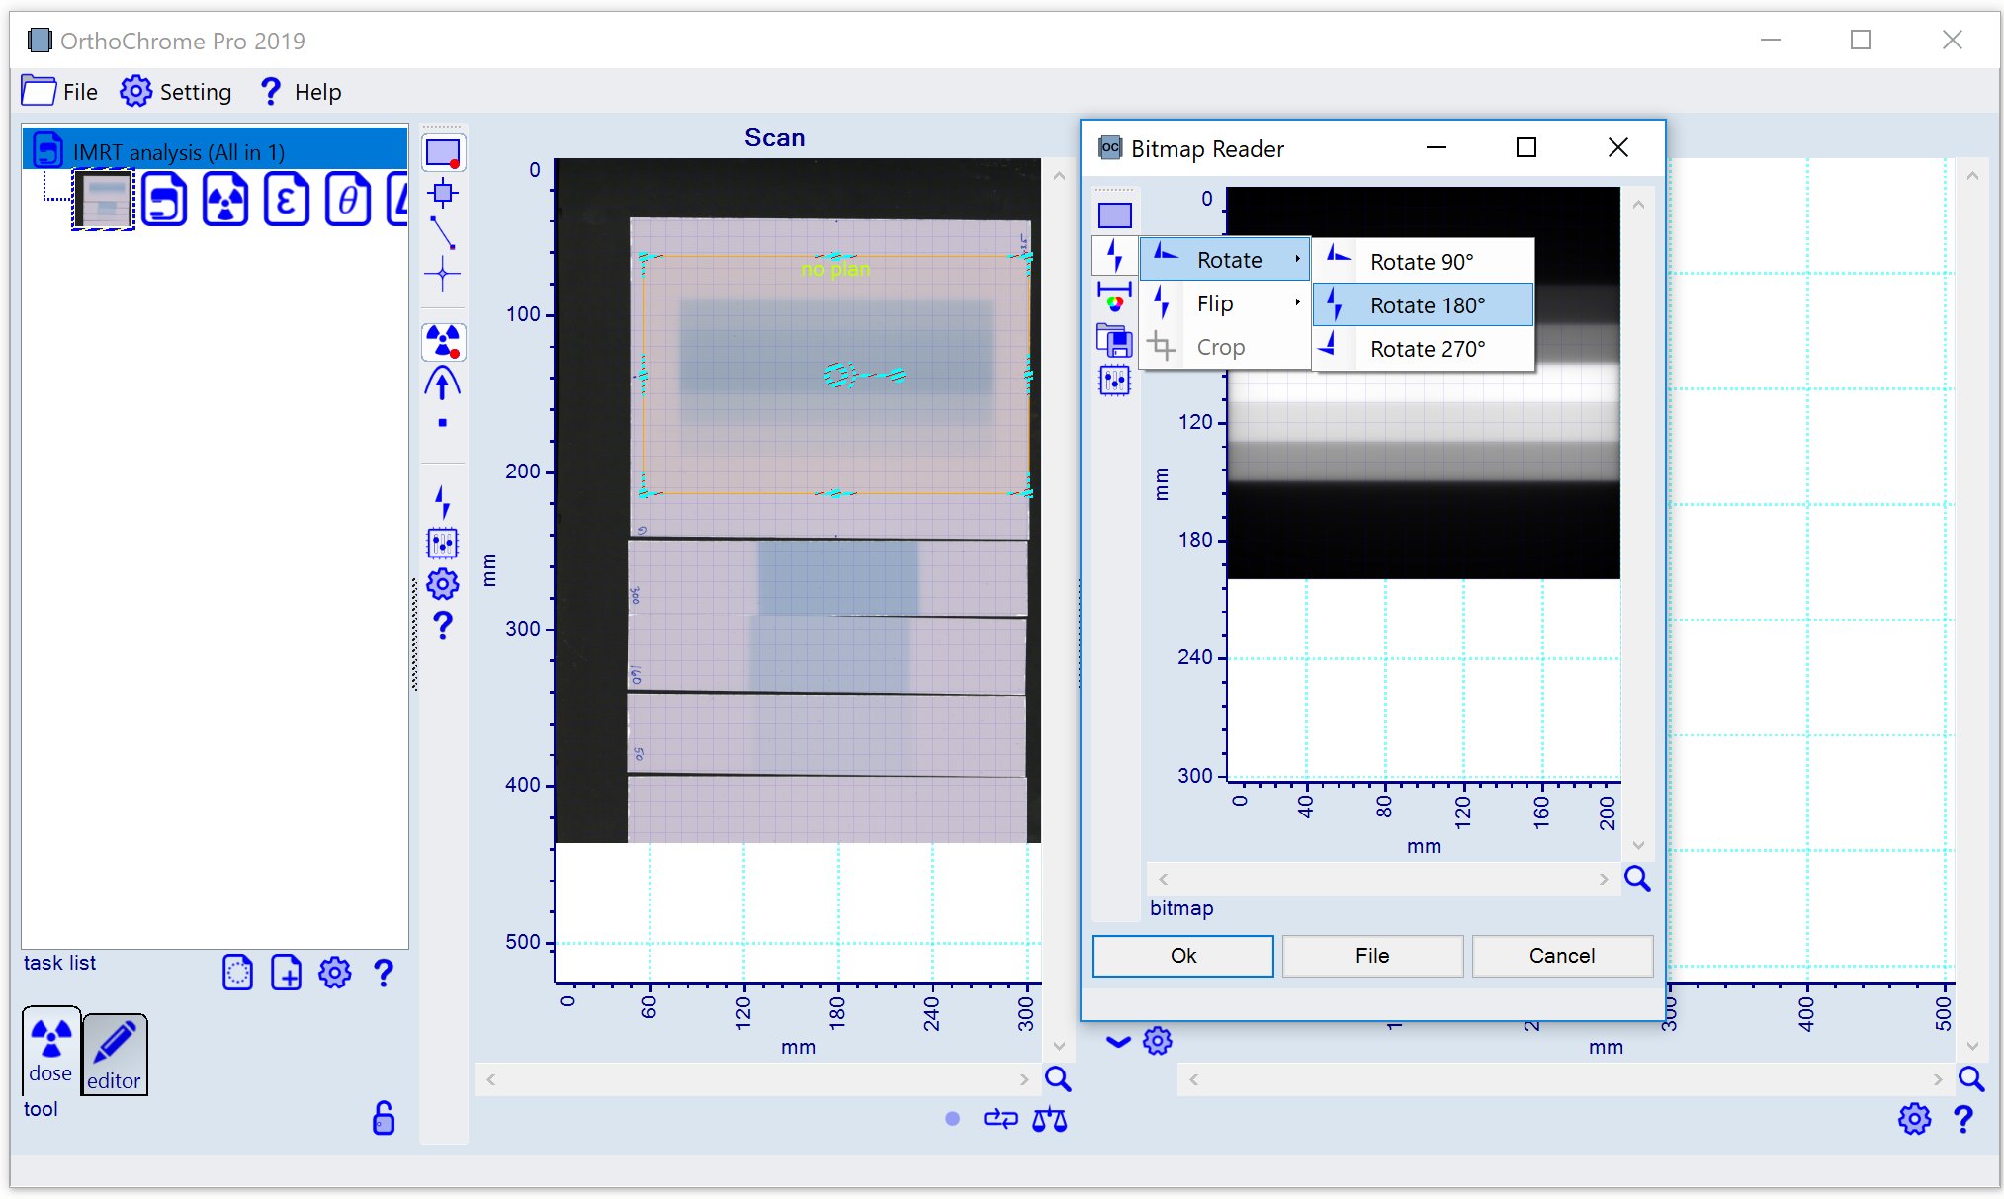Select the line profile tool
Viewport: 2004px width, 1199px height.
[442, 233]
